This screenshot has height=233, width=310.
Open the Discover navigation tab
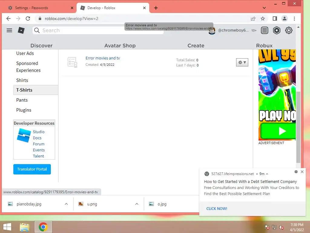[41, 46]
